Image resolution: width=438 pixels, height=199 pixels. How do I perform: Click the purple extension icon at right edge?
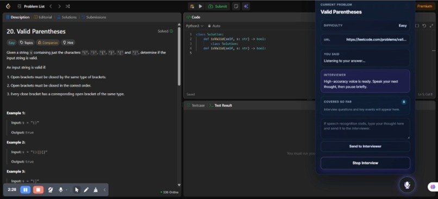tap(433, 186)
